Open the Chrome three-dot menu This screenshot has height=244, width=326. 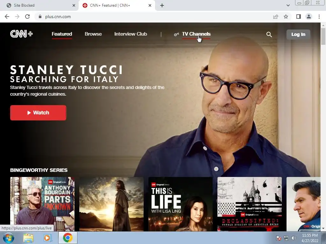(x=319, y=17)
